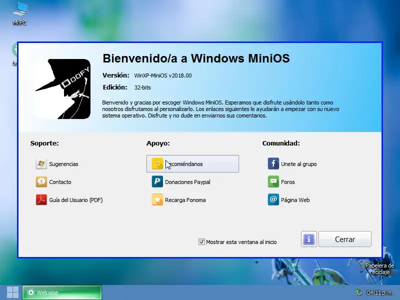This screenshot has height=300, width=400.
Task: Uncheck Mostrar esta ventana al inicio
Action: [201, 242]
